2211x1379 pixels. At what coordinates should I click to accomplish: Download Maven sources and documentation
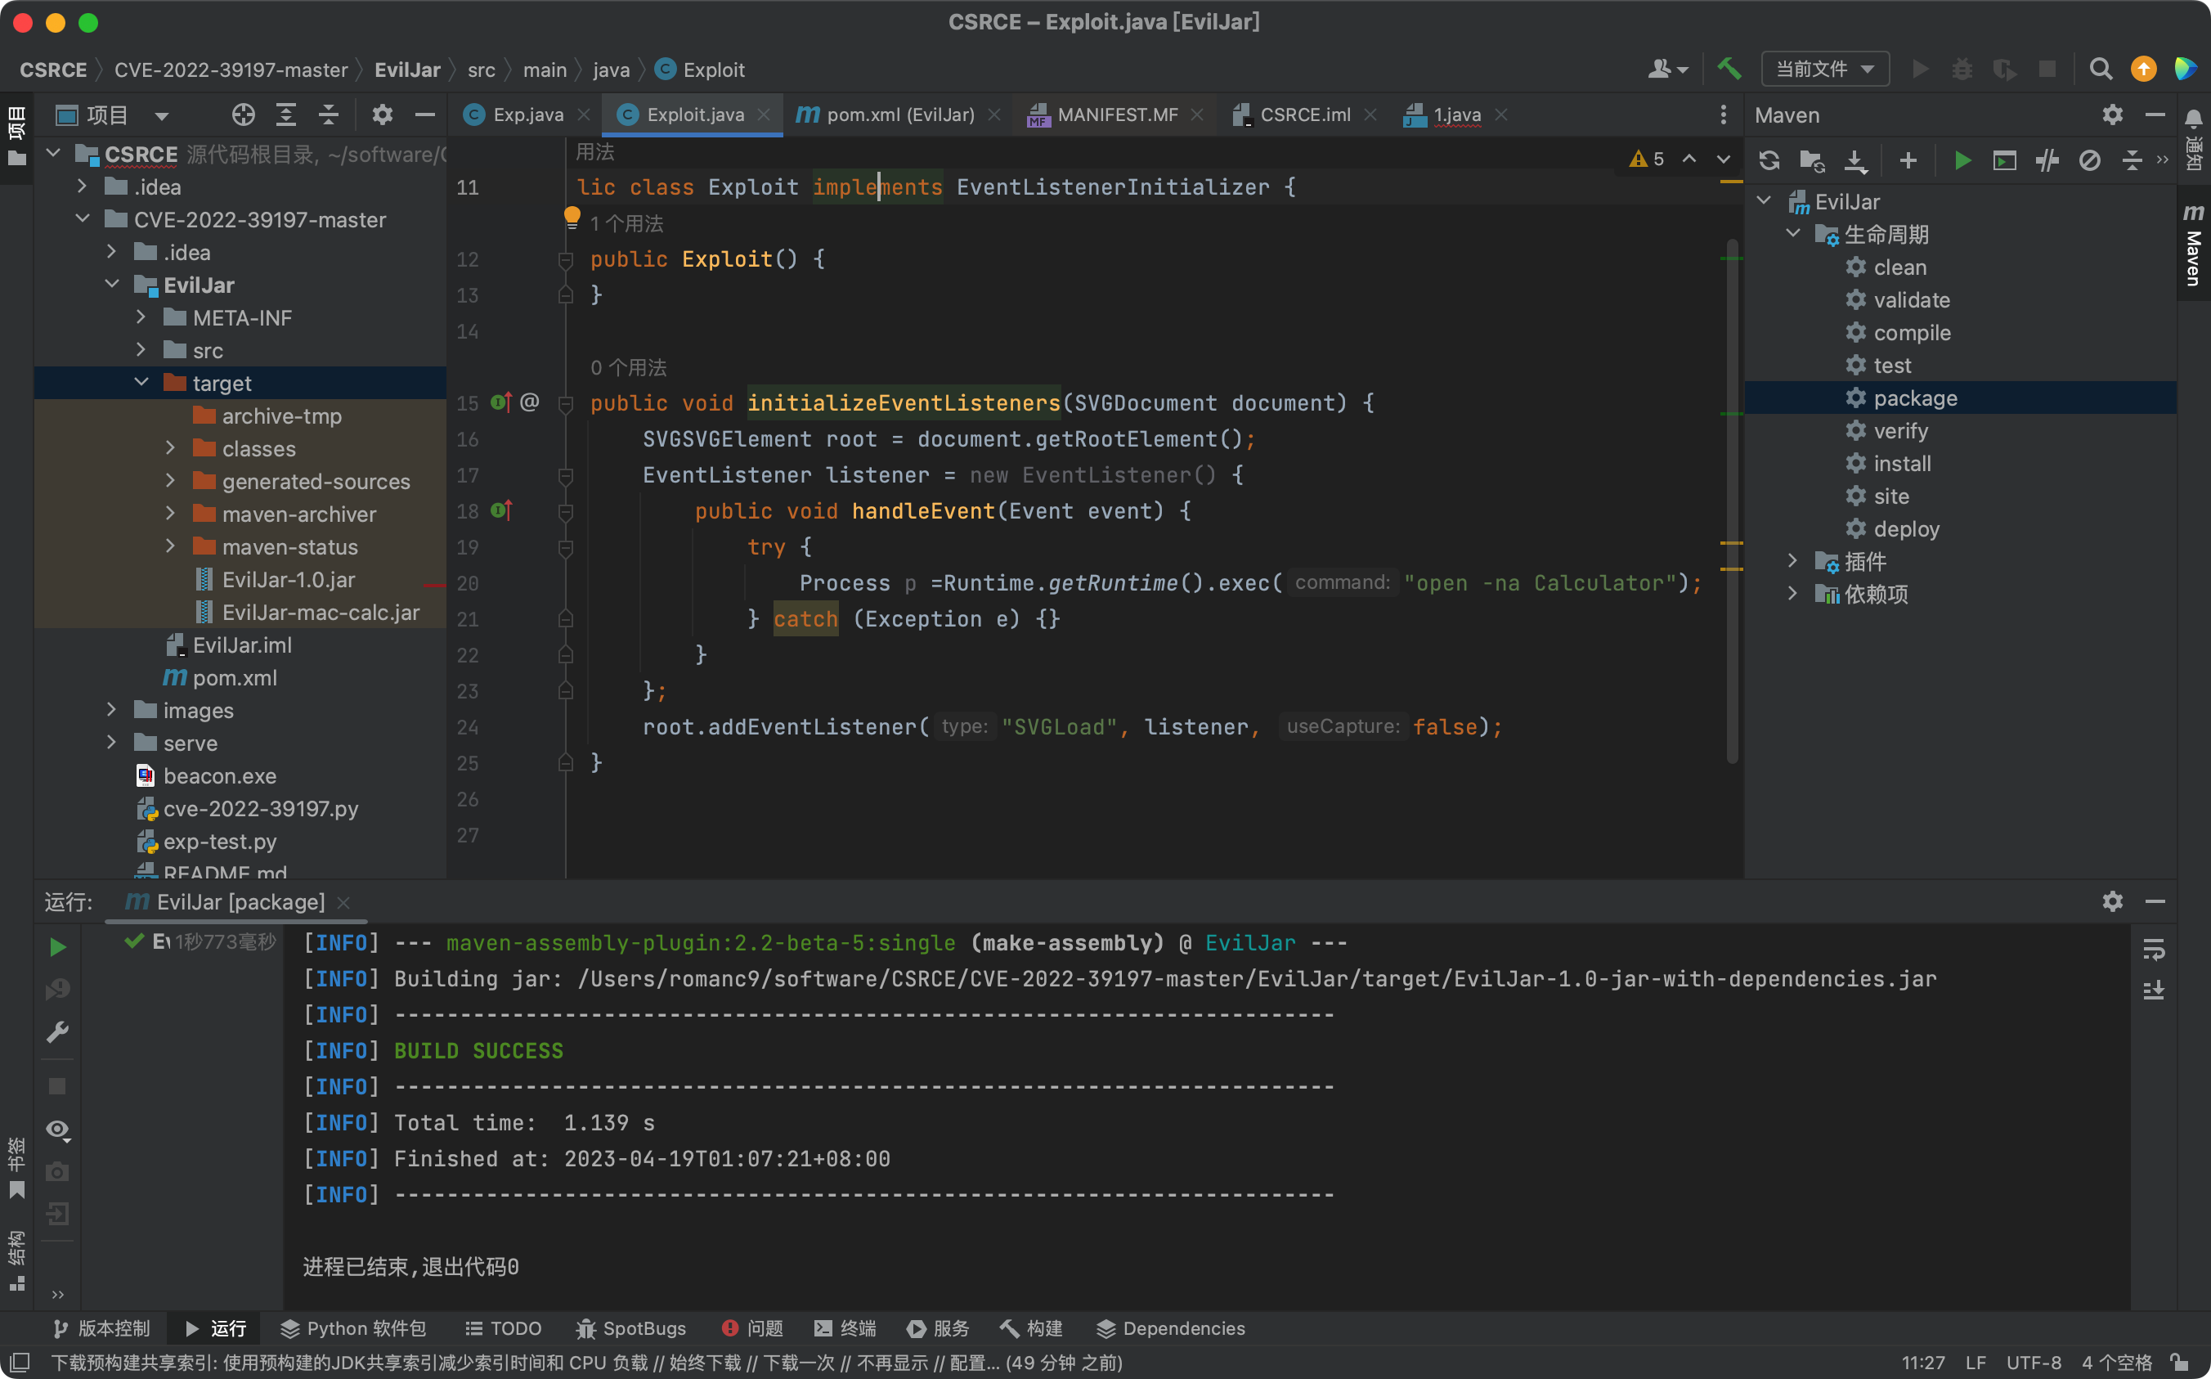1855,161
